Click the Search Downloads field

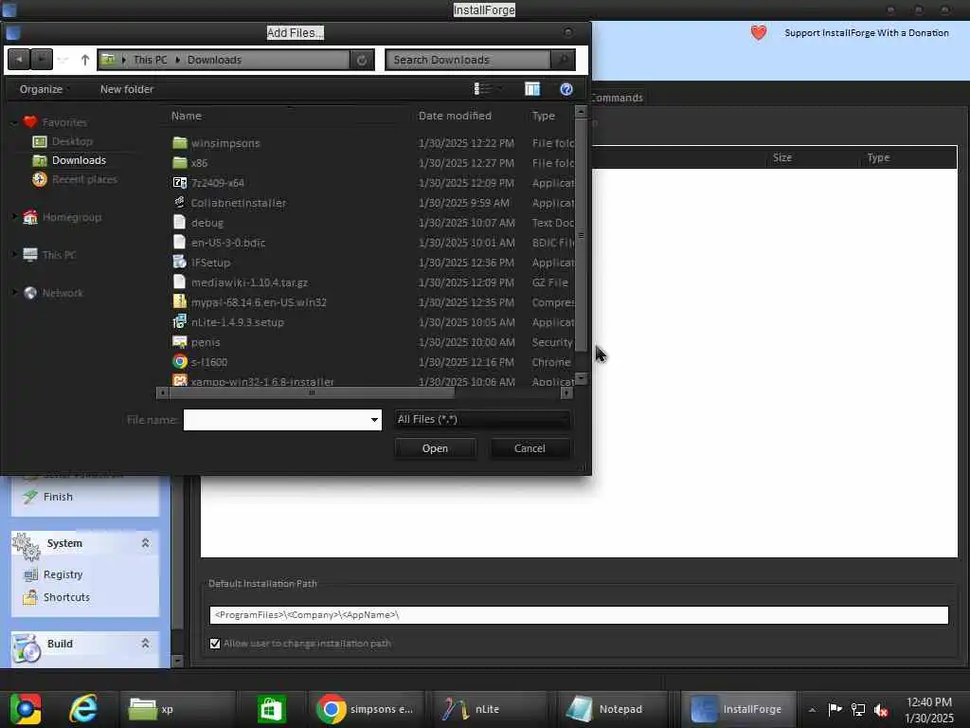(468, 60)
